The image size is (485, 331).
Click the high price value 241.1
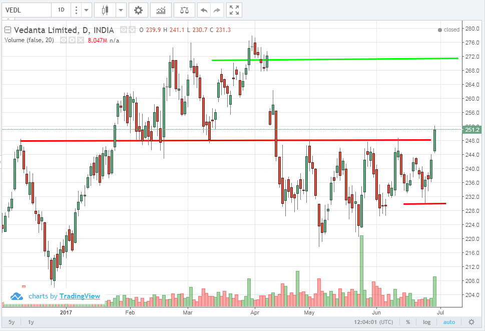177,30
